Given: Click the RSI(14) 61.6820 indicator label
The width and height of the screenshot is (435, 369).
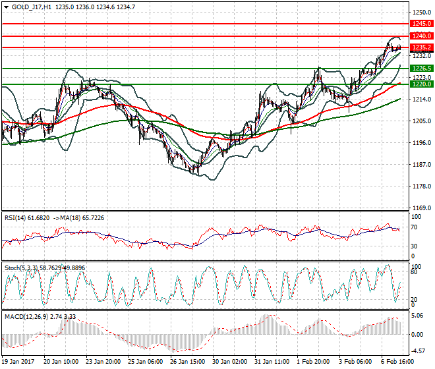Looking at the screenshot, I should 27,218.
